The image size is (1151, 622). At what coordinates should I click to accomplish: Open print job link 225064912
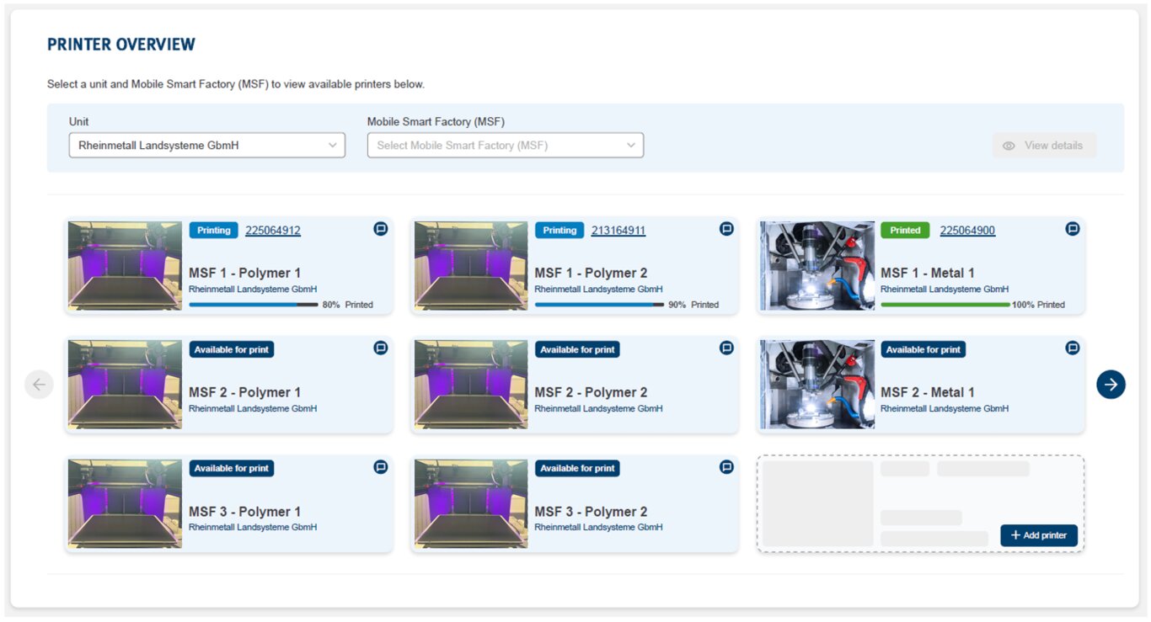[273, 231]
